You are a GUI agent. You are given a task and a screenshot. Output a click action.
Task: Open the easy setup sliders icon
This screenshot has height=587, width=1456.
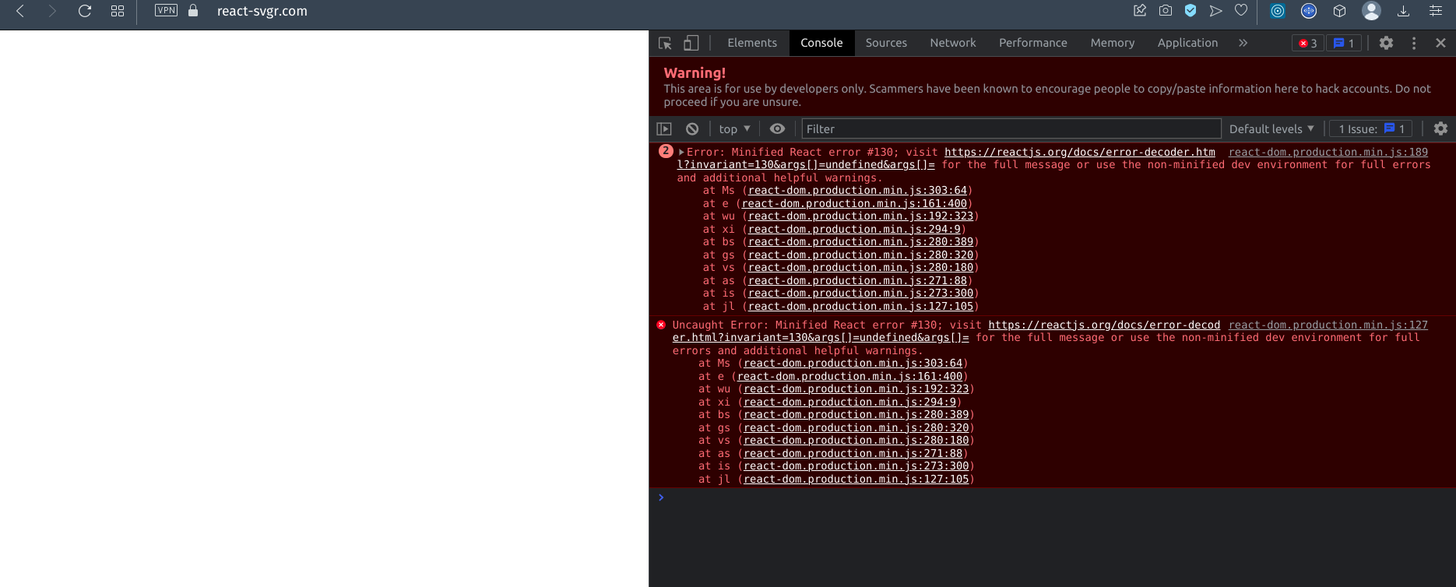(1436, 11)
